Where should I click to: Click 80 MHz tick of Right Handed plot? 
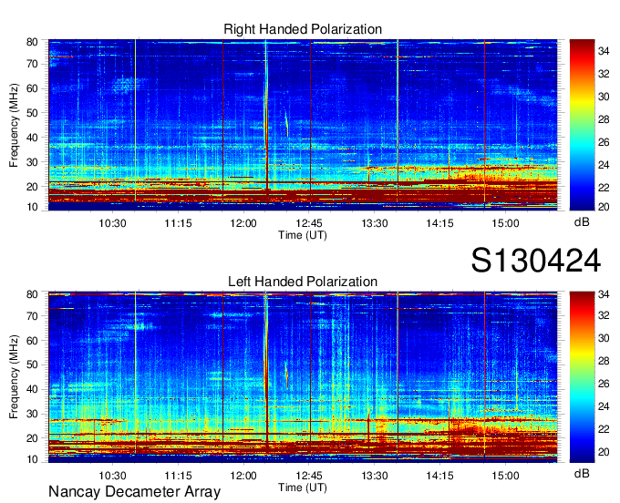pyautogui.click(x=32, y=42)
